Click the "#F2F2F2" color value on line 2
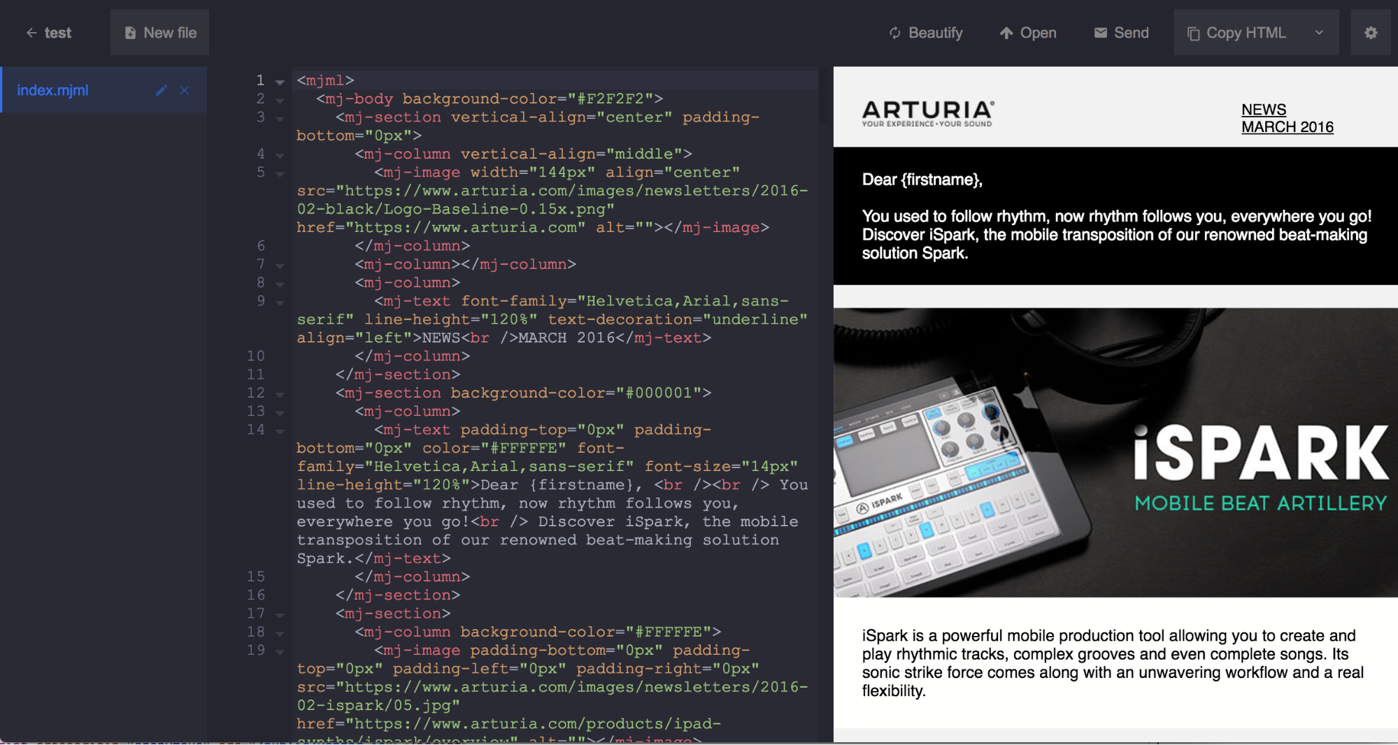Image resolution: width=1398 pixels, height=745 pixels. pos(610,99)
